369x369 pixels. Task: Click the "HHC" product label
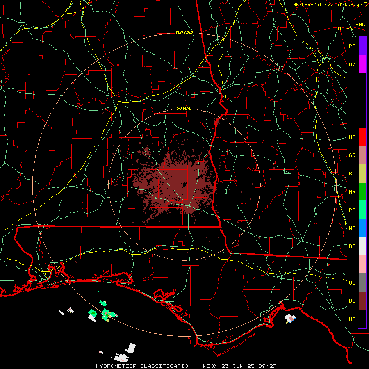pyautogui.click(x=360, y=25)
